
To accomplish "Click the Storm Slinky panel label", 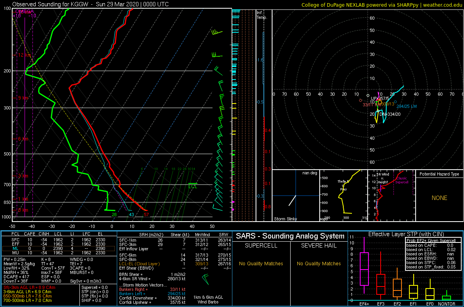I will tap(285, 219).
